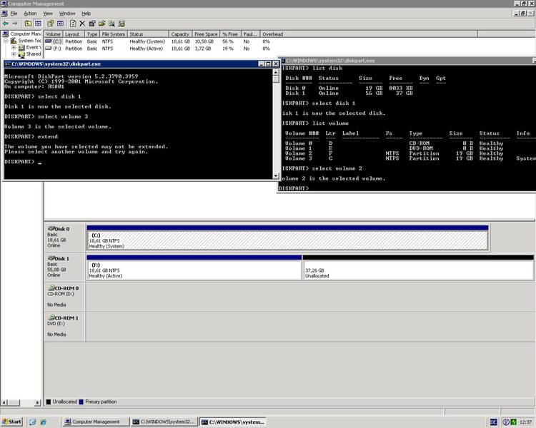Sort by the Capacity column header

coord(180,34)
